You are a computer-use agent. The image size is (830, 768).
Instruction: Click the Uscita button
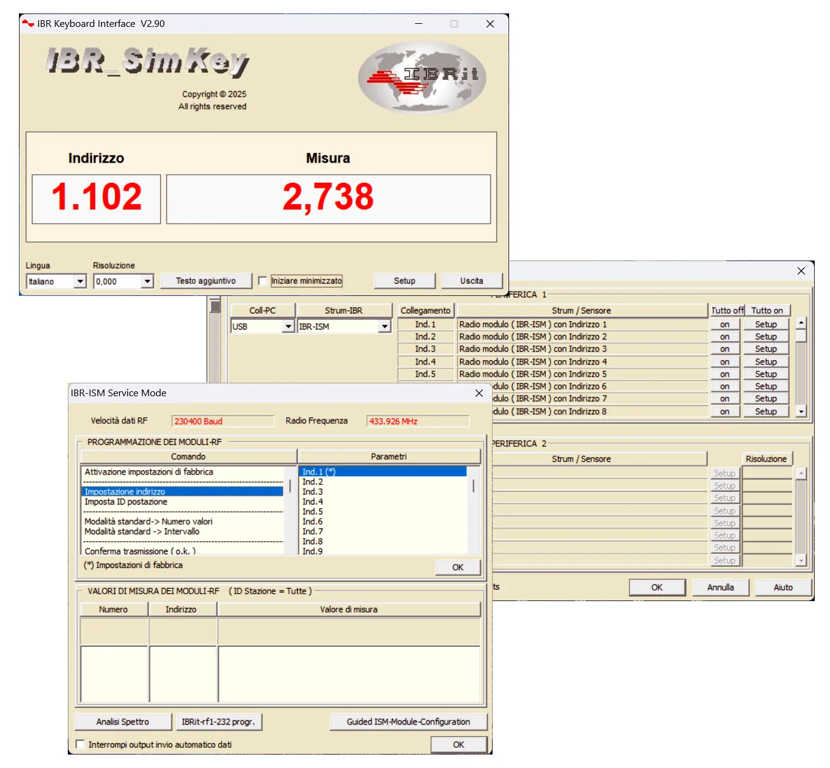[472, 281]
